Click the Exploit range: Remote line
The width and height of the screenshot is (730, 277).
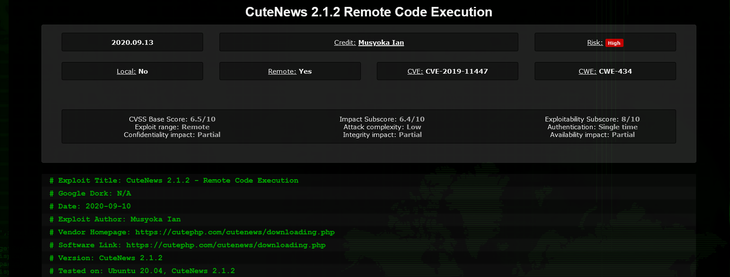pyautogui.click(x=172, y=127)
